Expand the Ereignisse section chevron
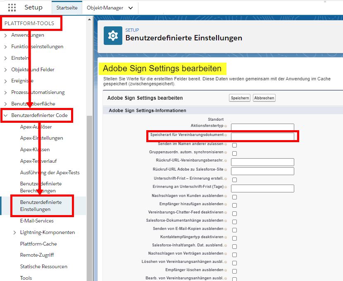 tap(6, 81)
